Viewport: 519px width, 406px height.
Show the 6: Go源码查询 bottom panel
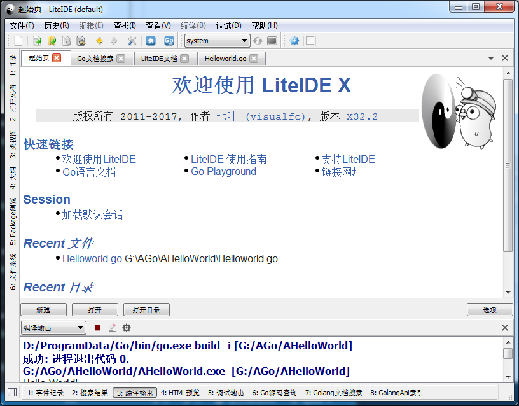point(274,393)
